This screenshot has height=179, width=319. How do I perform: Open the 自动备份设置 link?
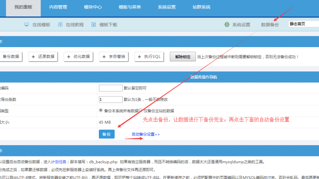(x=146, y=135)
